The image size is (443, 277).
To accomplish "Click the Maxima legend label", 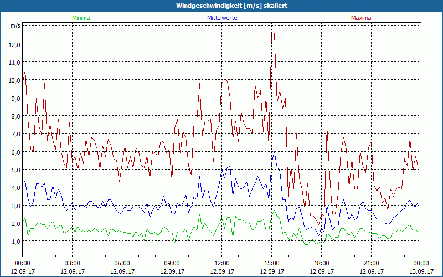I will click(x=361, y=18).
